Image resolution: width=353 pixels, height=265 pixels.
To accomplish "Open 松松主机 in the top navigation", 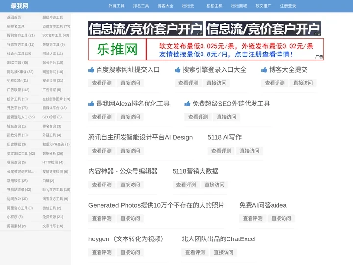I will pos(215,6).
